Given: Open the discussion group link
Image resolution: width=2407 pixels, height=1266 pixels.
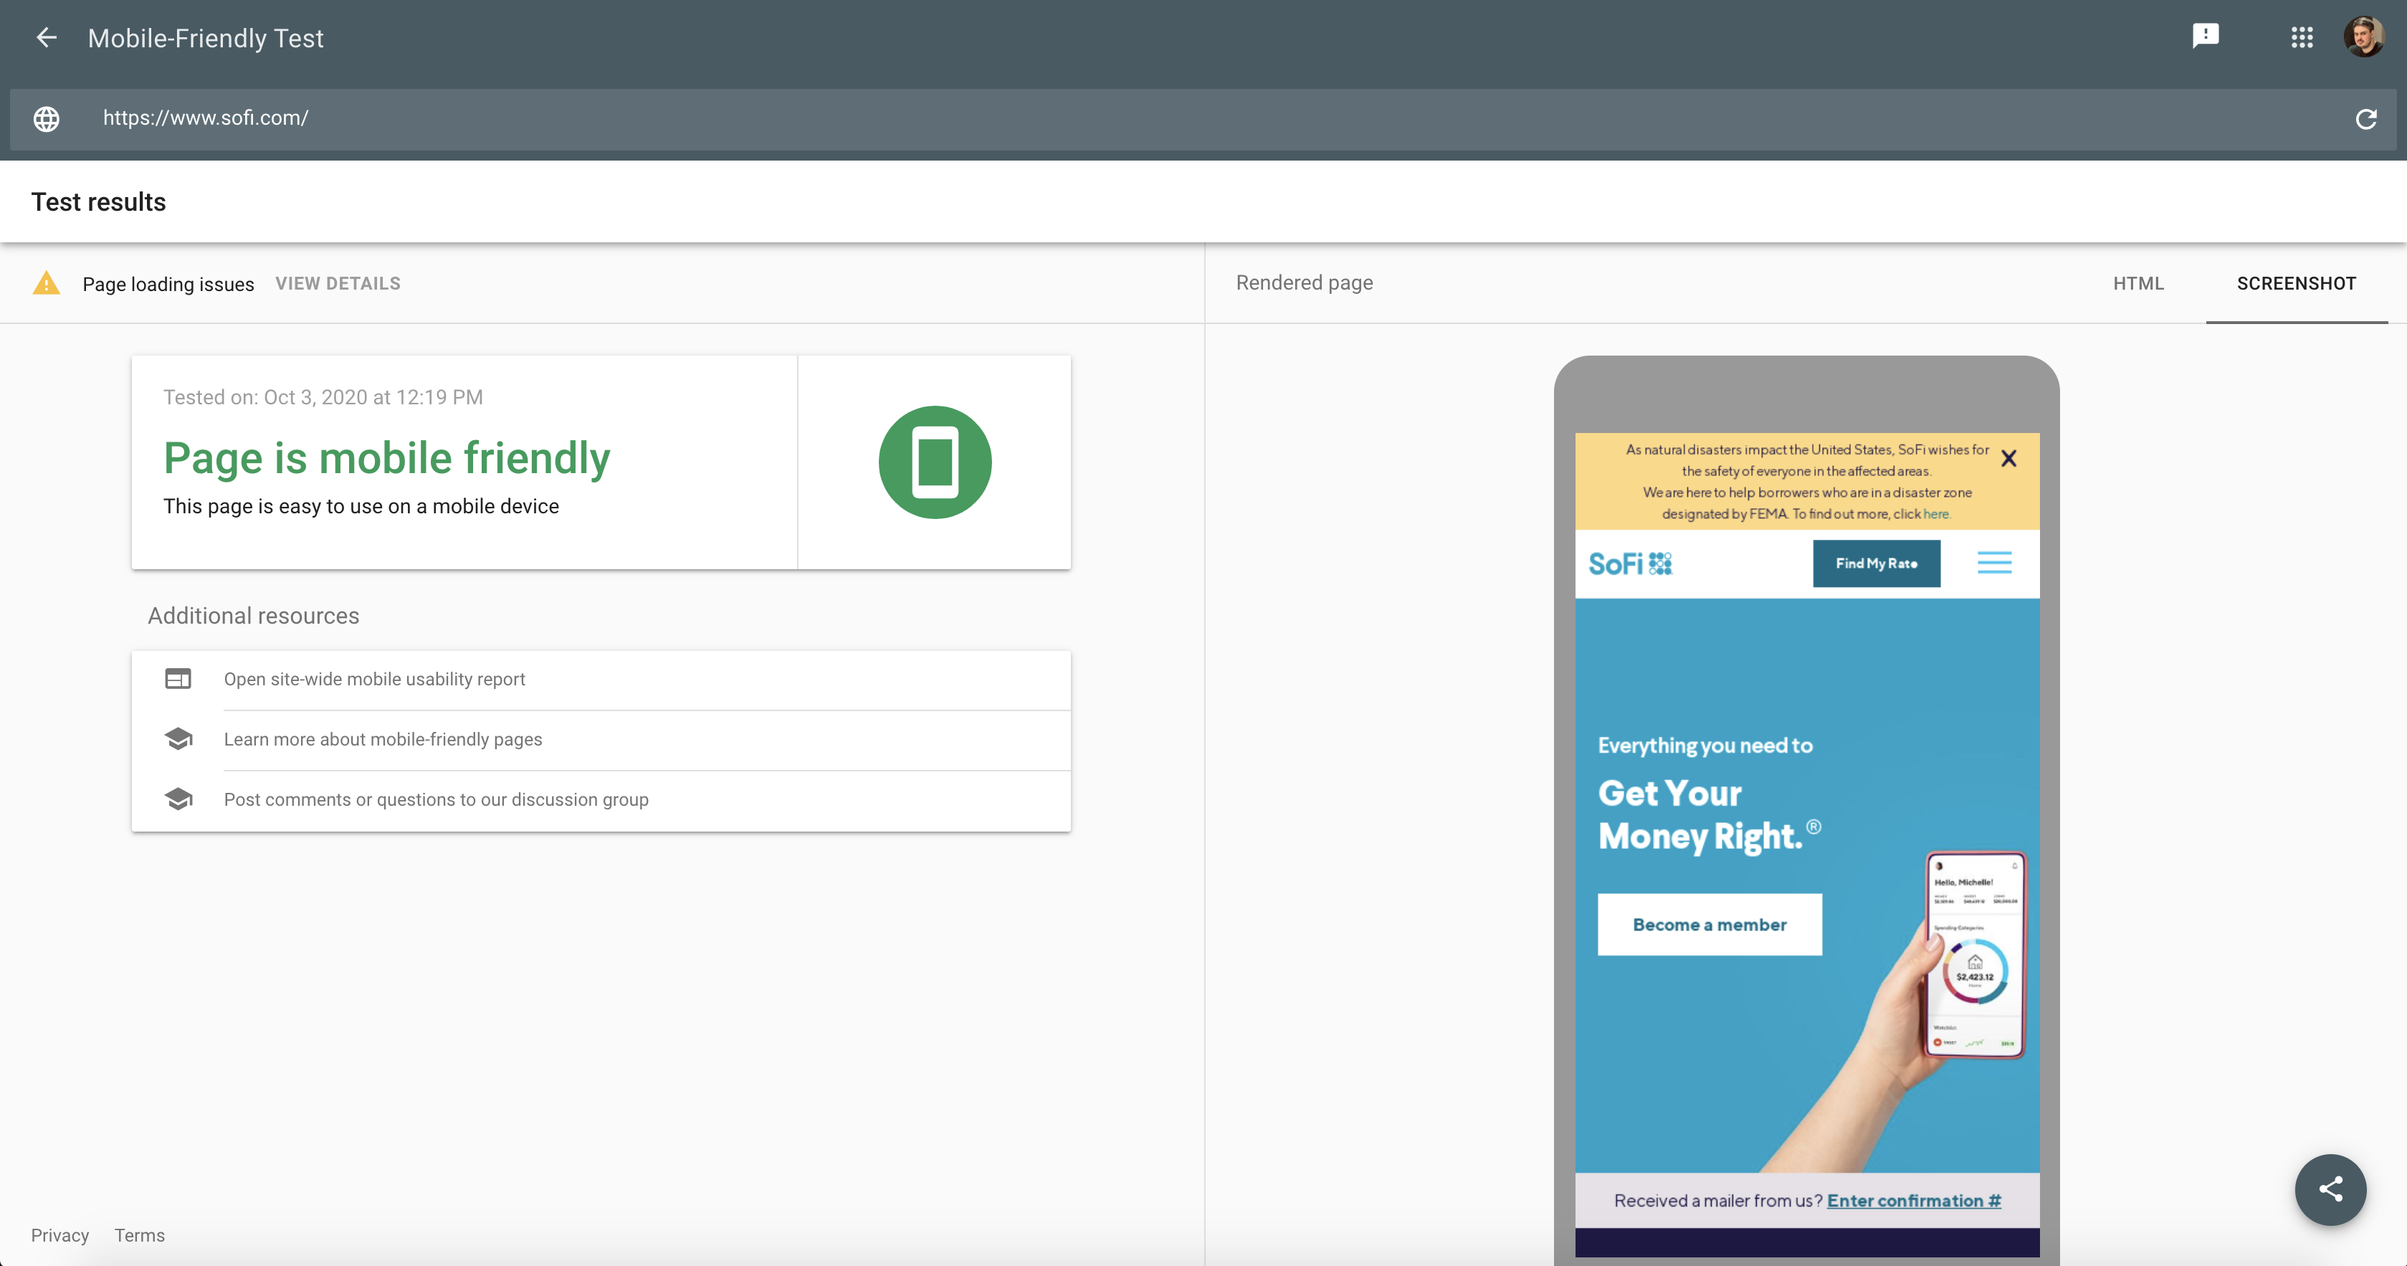Looking at the screenshot, I should pos(435,800).
